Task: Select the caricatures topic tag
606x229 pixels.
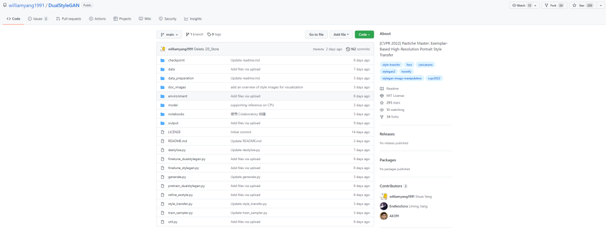Action: [426, 64]
